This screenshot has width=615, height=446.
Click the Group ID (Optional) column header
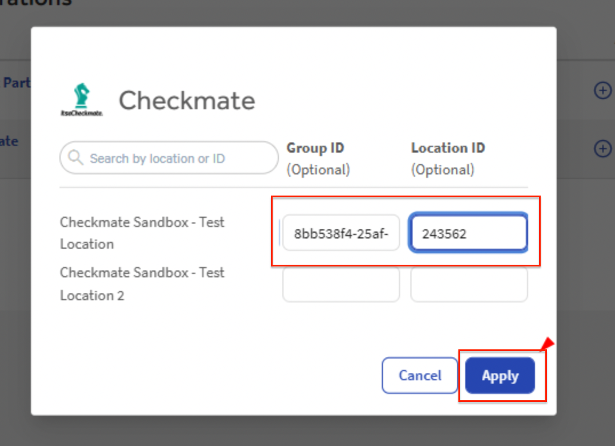[x=318, y=158]
